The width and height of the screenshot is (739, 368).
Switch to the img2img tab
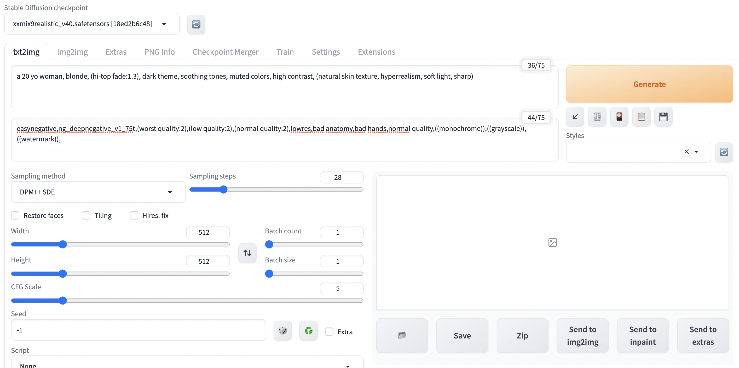72,52
